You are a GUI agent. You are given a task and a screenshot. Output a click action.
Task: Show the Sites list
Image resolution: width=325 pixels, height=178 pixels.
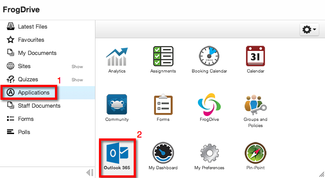(x=77, y=66)
